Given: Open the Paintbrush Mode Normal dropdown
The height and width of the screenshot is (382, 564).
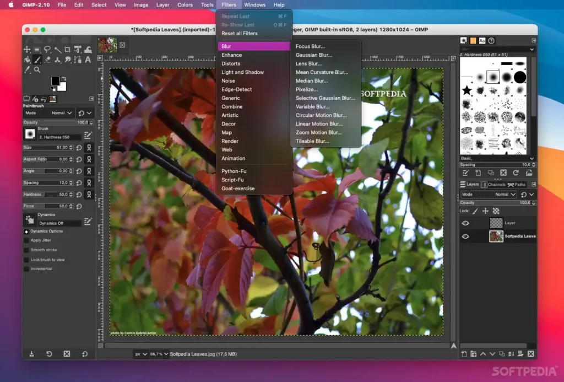Looking at the screenshot, I should 62,113.
